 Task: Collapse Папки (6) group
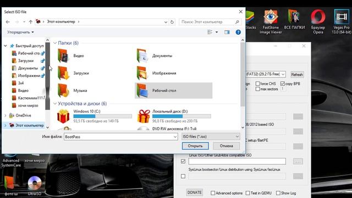coord(55,43)
